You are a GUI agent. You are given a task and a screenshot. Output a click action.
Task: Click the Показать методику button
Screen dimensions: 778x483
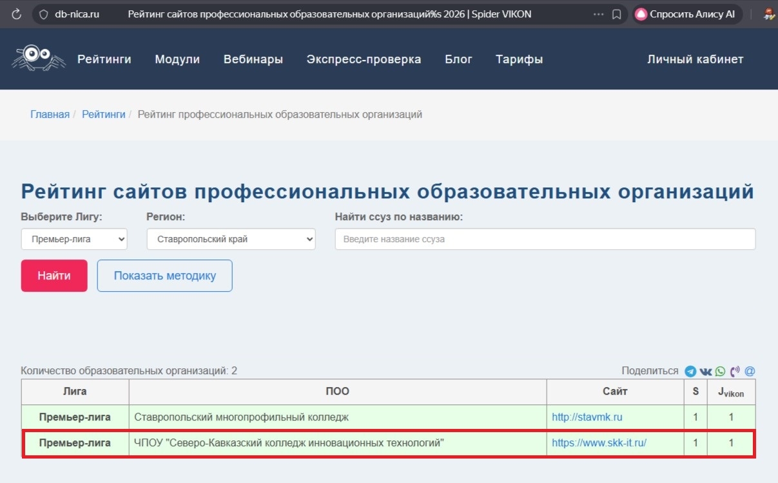click(x=164, y=276)
